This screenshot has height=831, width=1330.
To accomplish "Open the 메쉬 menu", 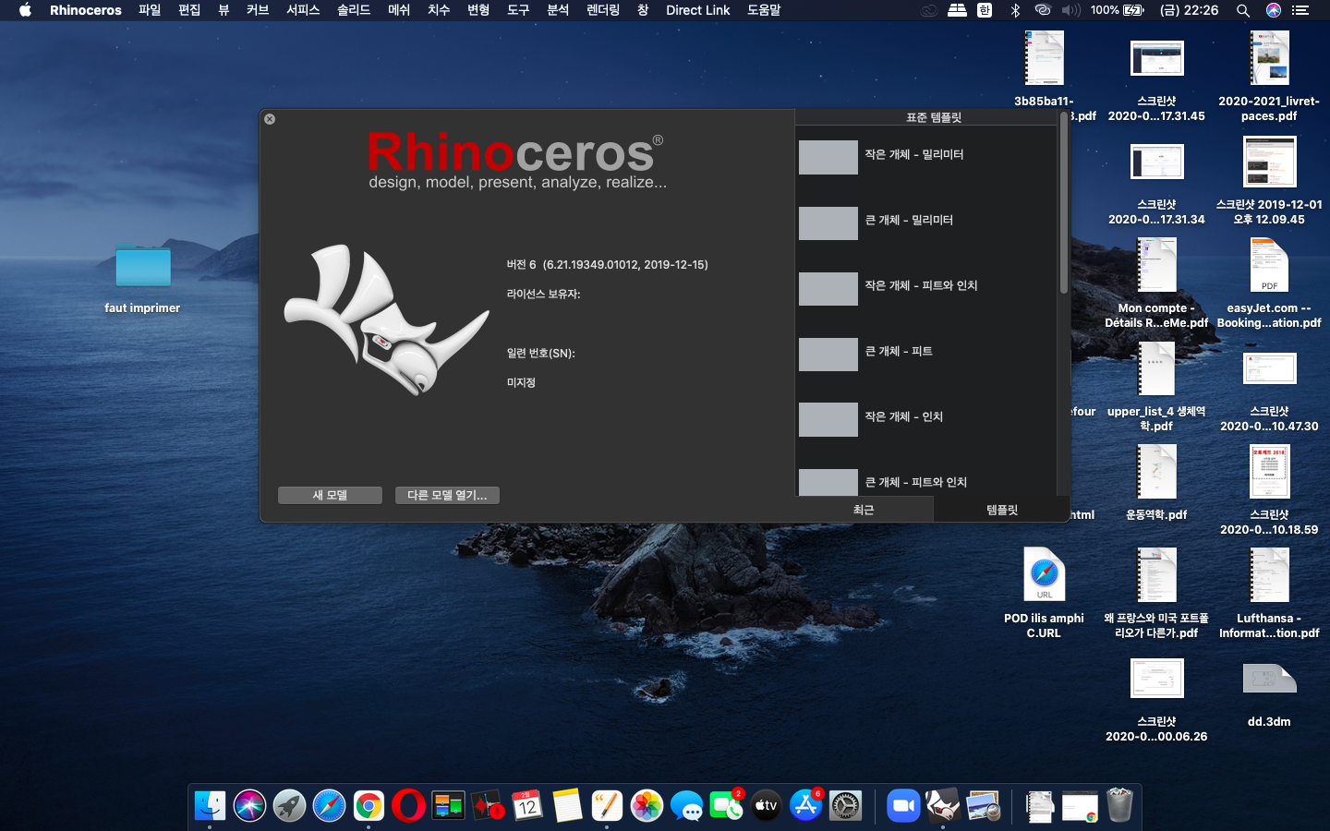I will pyautogui.click(x=399, y=10).
